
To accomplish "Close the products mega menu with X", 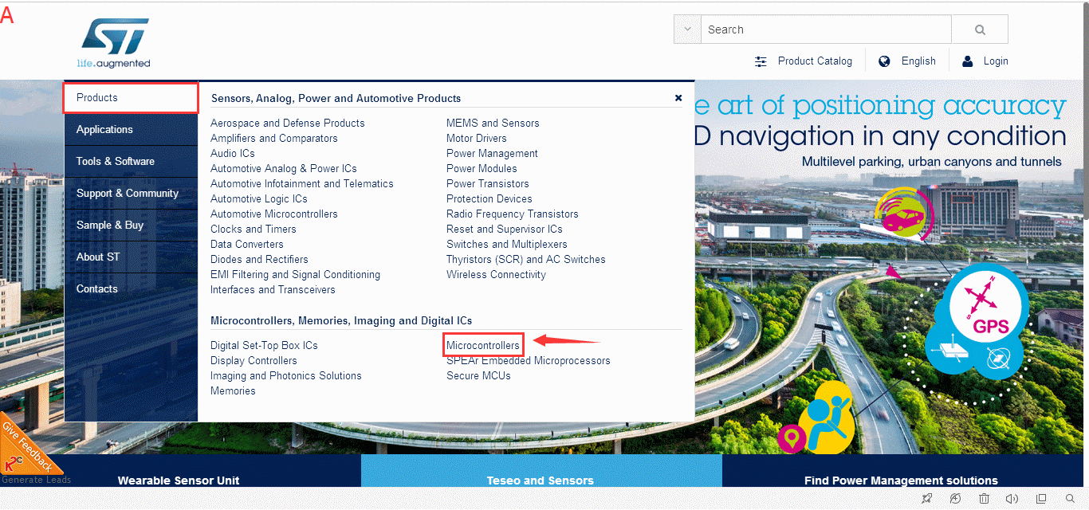I will tap(678, 98).
